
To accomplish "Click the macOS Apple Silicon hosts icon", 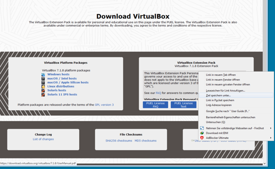I will 43,83.
